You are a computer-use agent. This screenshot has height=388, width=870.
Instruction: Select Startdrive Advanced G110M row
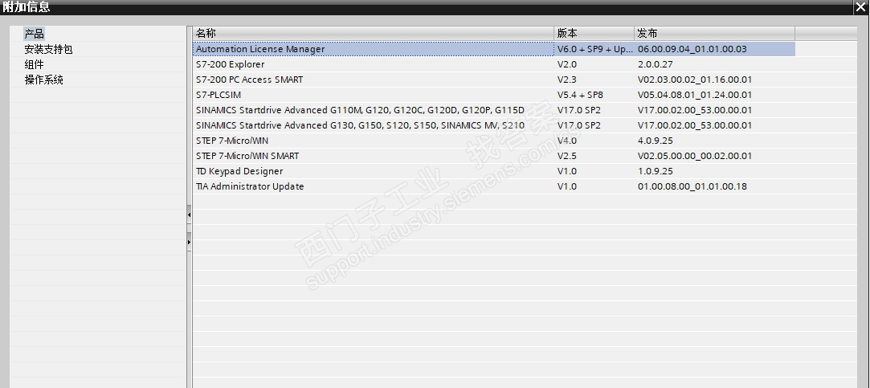(494, 110)
